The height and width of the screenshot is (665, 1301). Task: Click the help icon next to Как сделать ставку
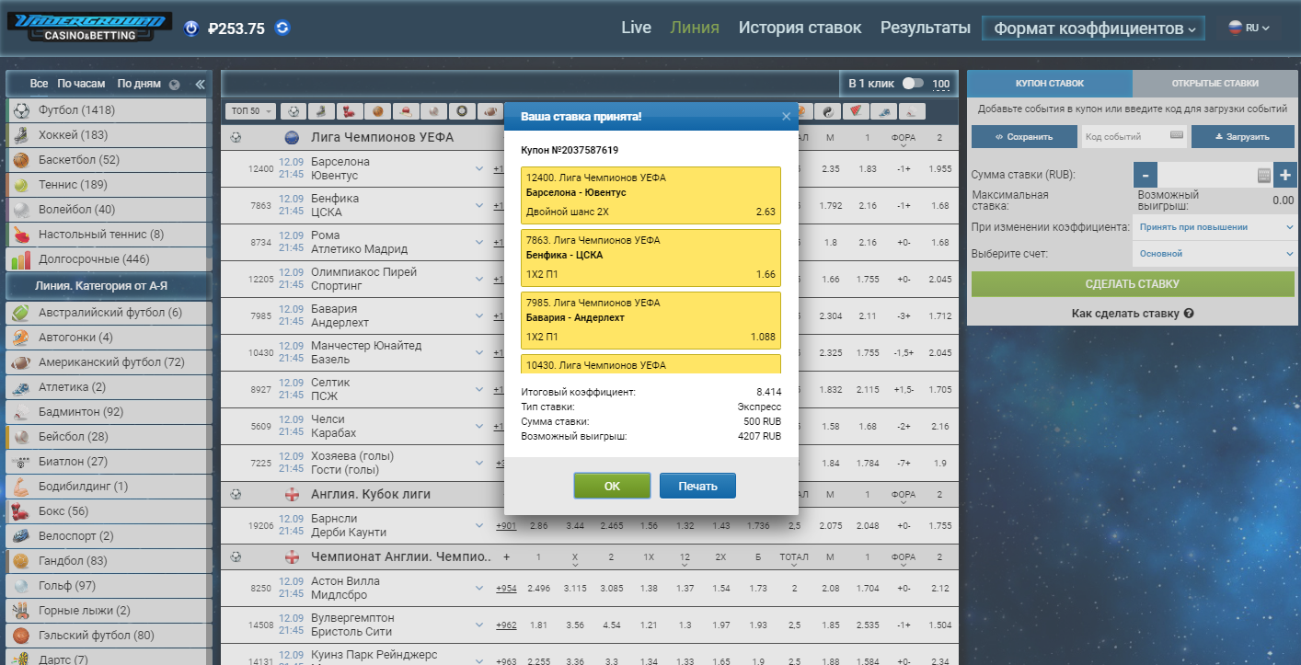tap(1189, 314)
